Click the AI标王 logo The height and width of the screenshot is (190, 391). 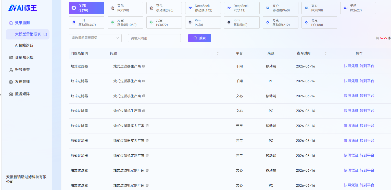(x=22, y=8)
